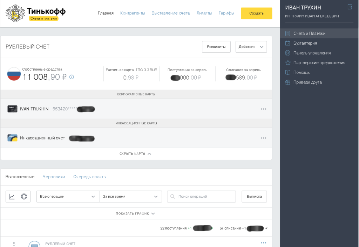The height and width of the screenshot is (247, 359).
Task: Open the Действия dropdown
Action: (x=251, y=47)
